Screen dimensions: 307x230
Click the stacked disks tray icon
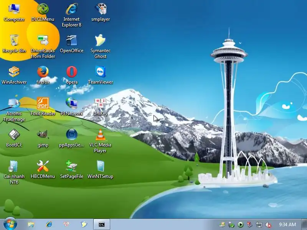tap(223, 225)
